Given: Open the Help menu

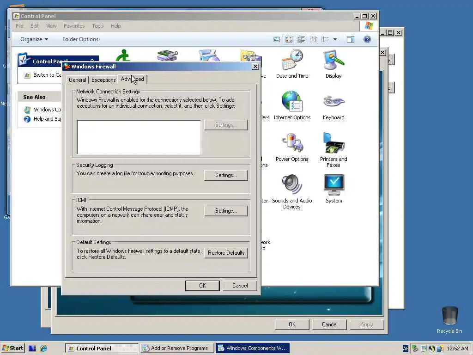Looking at the screenshot, I should (x=115, y=26).
